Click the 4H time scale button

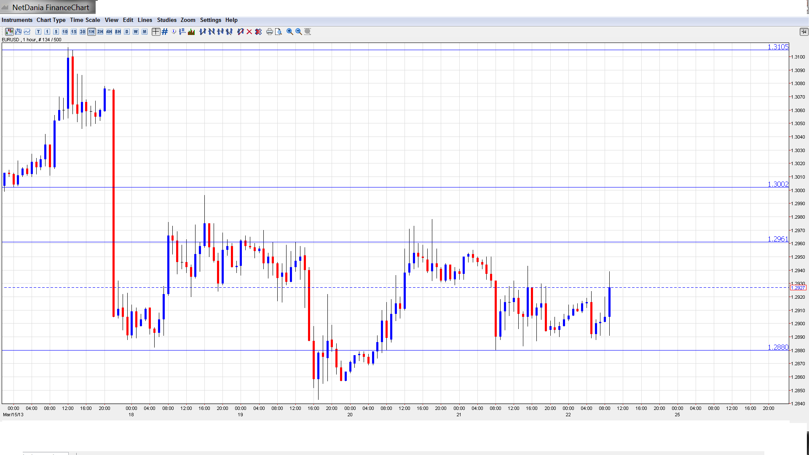pos(109,32)
